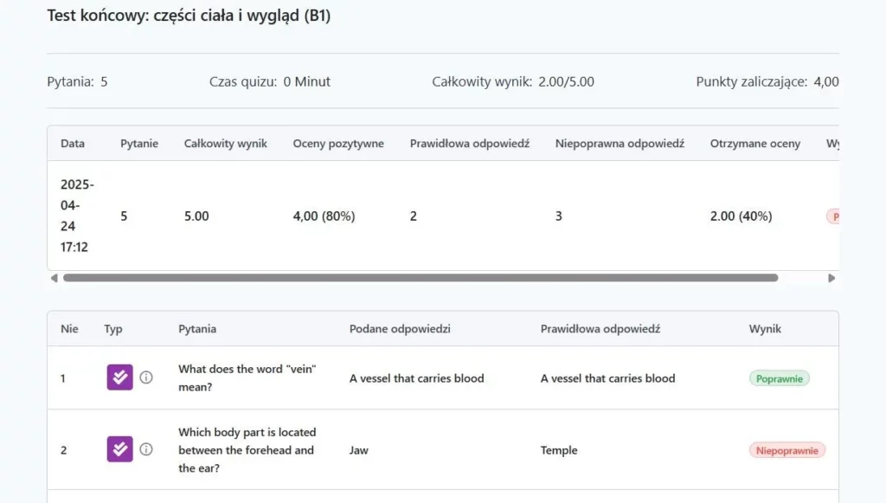Open the info icon for question 2
Viewport: 886px width, 503px height.
click(146, 449)
